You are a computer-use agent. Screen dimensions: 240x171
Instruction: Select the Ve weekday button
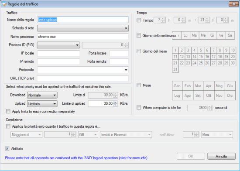point(221,35)
